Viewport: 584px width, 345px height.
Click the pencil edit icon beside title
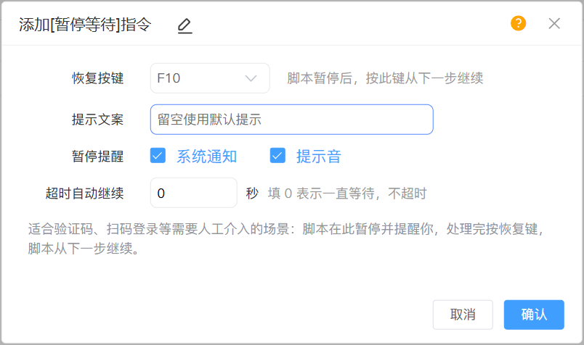point(184,25)
